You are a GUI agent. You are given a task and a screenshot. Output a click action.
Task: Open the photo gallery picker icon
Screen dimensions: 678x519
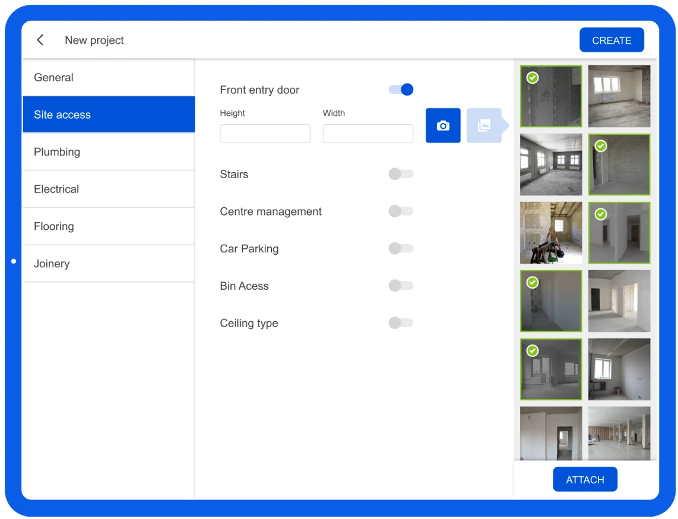click(484, 125)
